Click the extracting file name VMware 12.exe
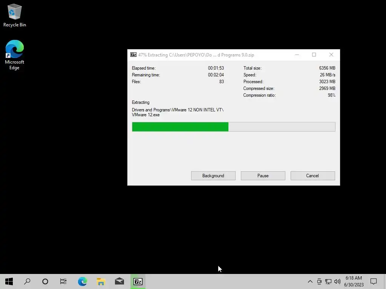The width and height of the screenshot is (386, 289). pos(146,115)
